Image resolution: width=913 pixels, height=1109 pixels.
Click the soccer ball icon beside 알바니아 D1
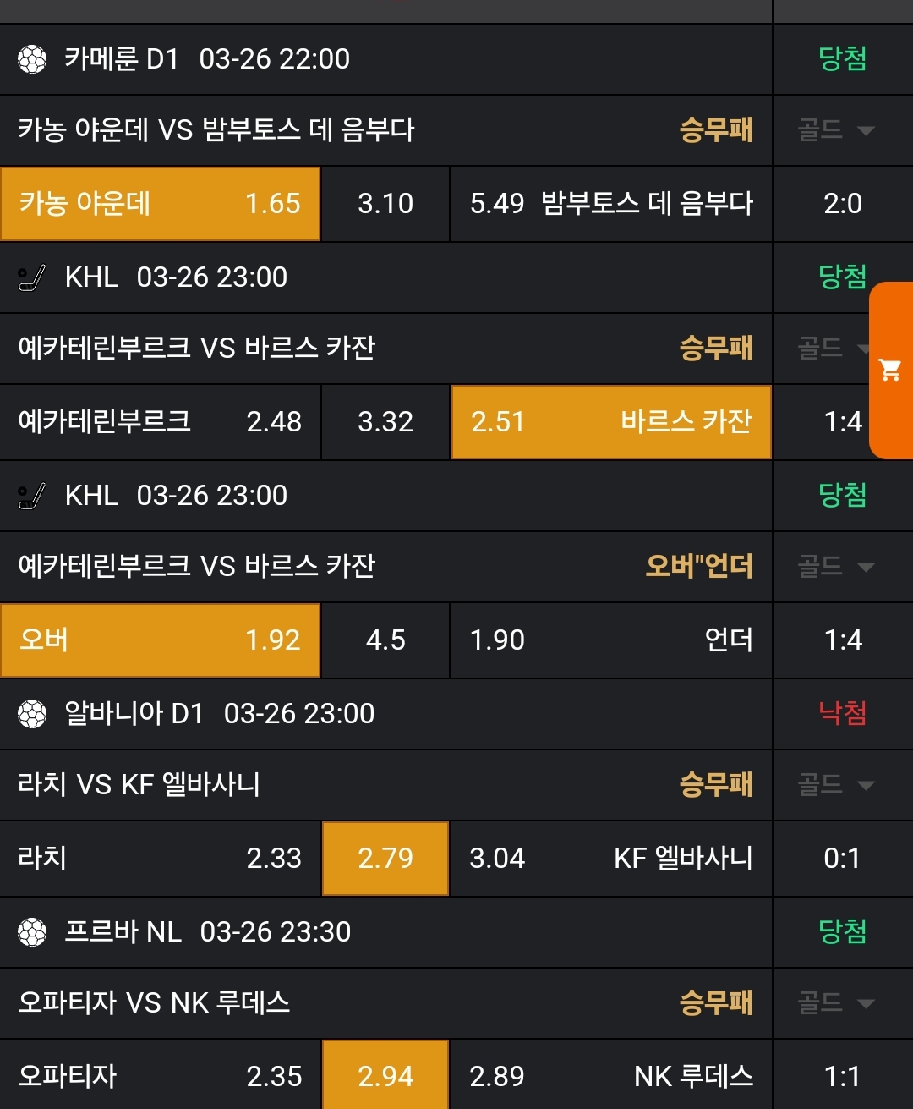[32, 714]
